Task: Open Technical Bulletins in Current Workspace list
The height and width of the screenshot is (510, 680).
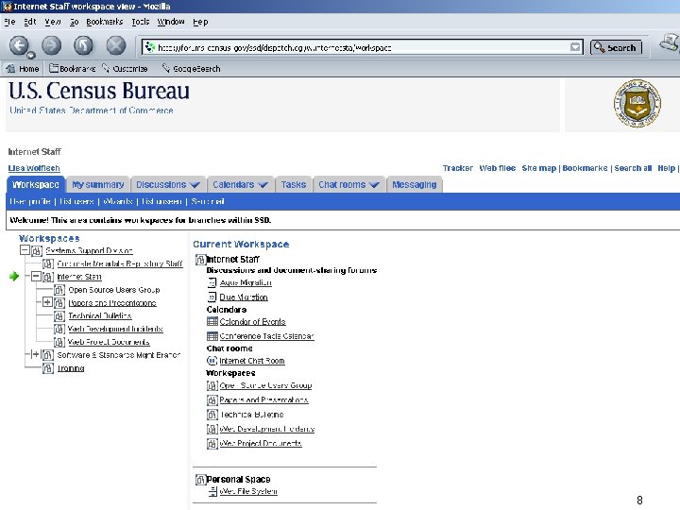Action: [x=251, y=415]
